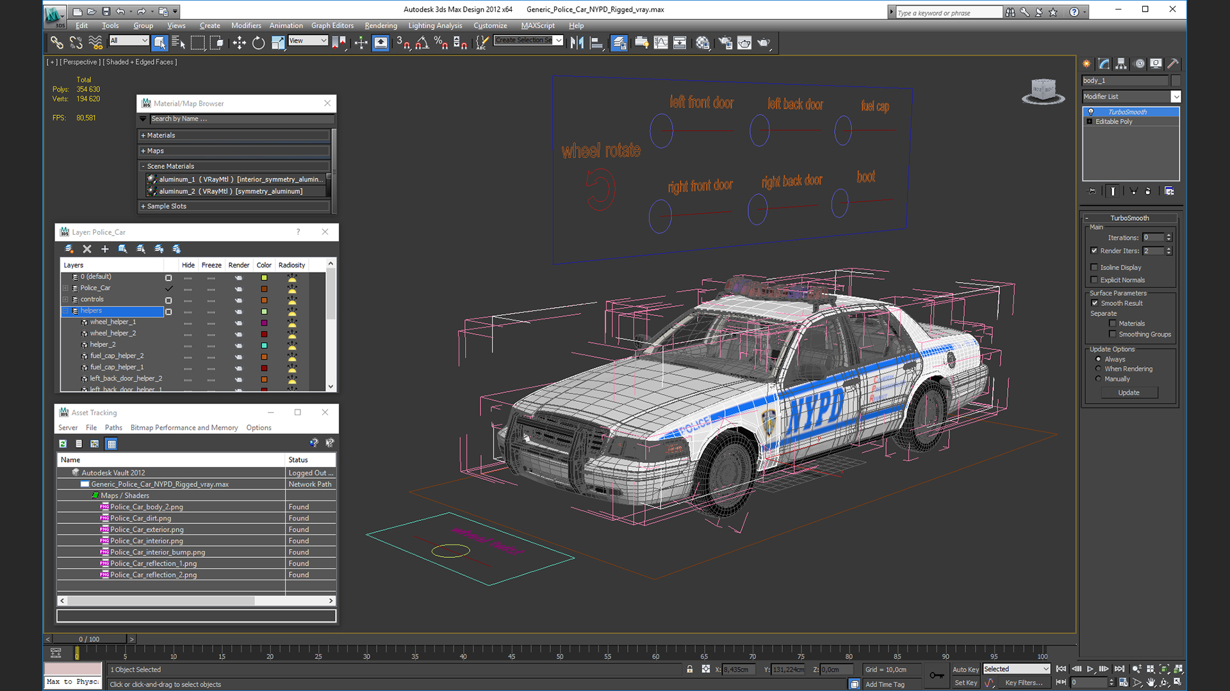This screenshot has height=691, width=1230.
Task: Click the Auto Key button
Action: click(965, 669)
